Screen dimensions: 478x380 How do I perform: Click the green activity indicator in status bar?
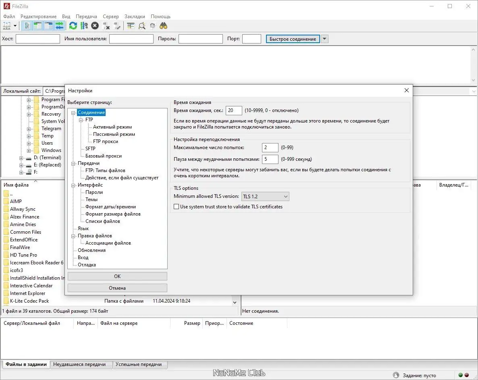pos(460,375)
